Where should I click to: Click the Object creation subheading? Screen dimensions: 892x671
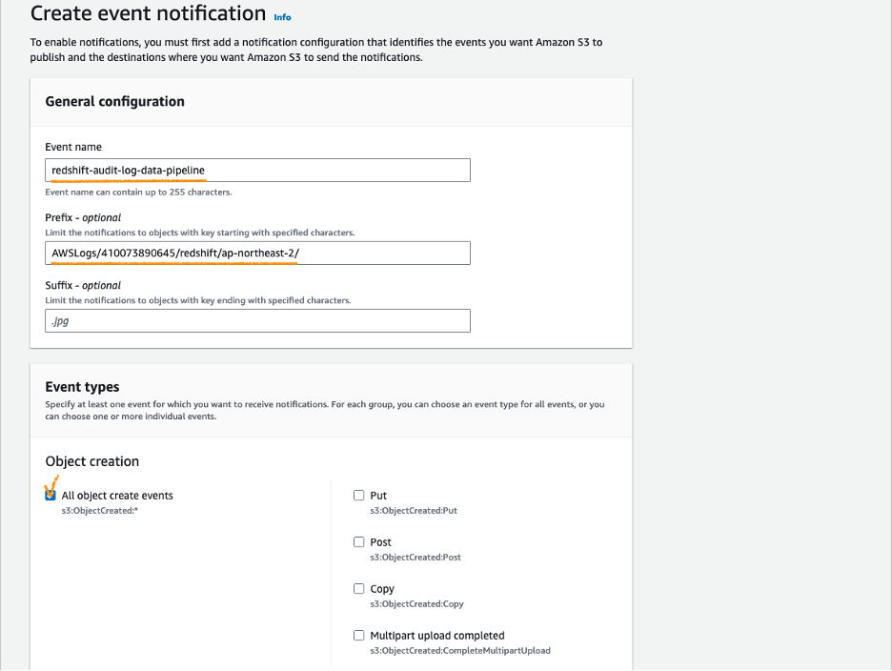pyautogui.click(x=92, y=461)
